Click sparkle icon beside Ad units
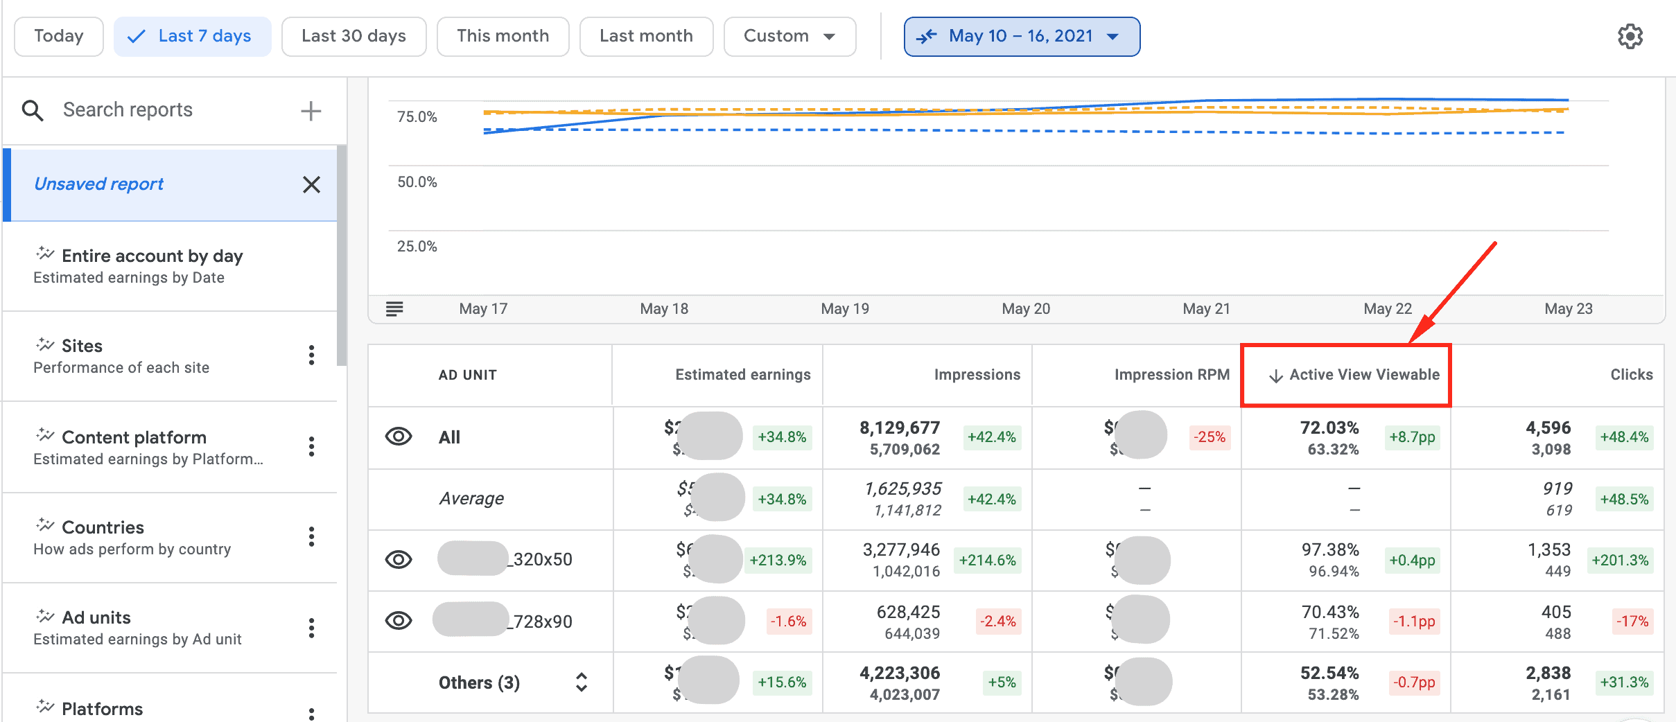 pos(45,615)
